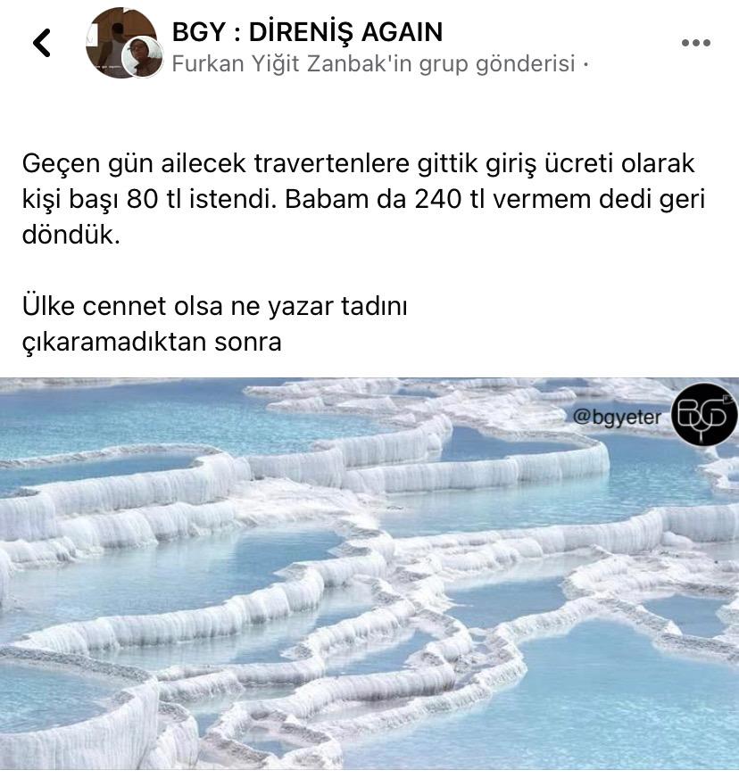Open the BGY : DİRENİŞ AGAIN group page
Viewport: 739px width, 778px height.
tap(307, 32)
